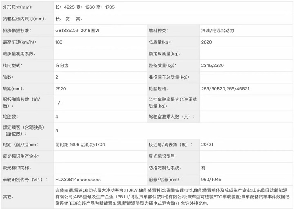Click the 半挂车鞍座最大允许承载质量(kg) label

(173, 103)
